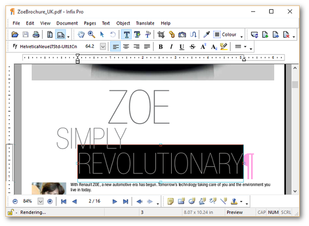
Task: Toggle the Text edit T tool
Action: (126, 35)
